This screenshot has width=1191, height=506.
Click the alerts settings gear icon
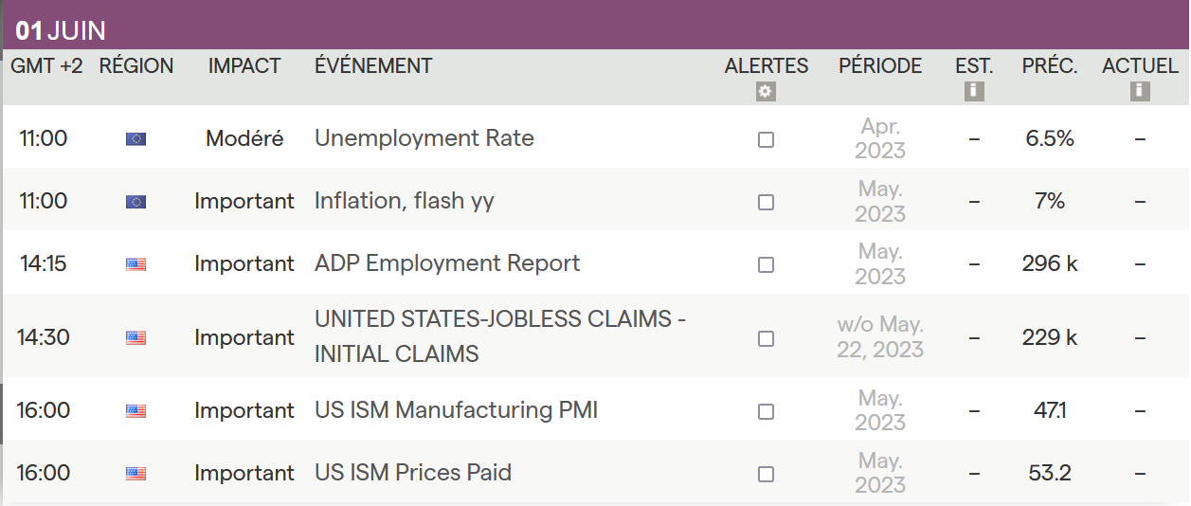click(x=766, y=92)
